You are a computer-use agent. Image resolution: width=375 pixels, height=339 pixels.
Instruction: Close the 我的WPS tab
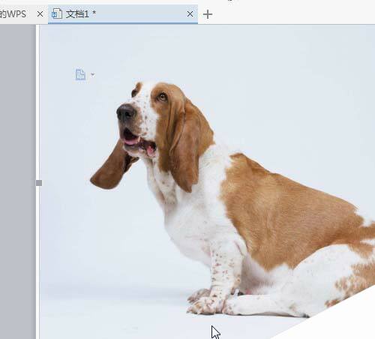(x=40, y=14)
